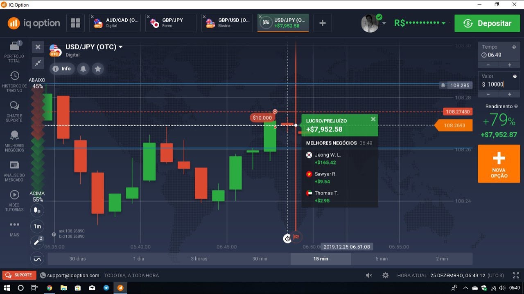Click the expiration flag marker
The width and height of the screenshot is (524, 294).
tap(296, 237)
